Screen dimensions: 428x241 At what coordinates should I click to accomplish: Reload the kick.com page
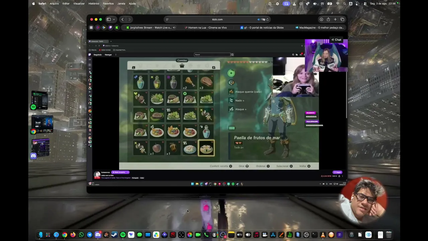click(x=267, y=19)
